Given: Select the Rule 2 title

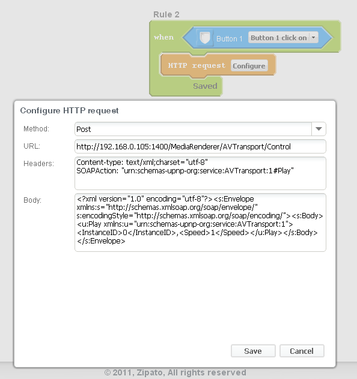Looking at the screenshot, I should tap(166, 14).
